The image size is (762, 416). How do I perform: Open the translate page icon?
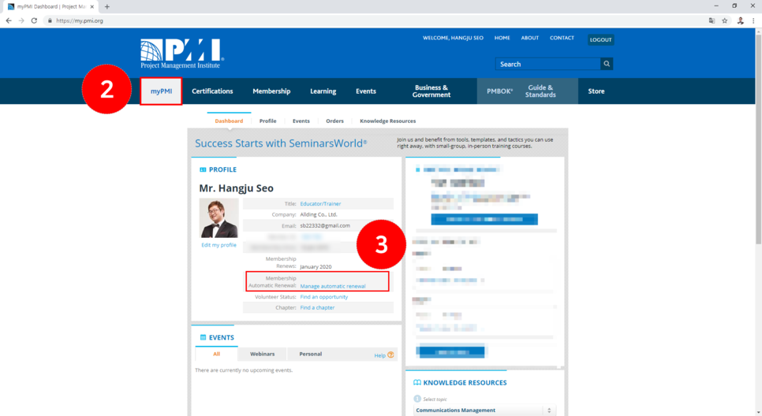click(x=712, y=20)
